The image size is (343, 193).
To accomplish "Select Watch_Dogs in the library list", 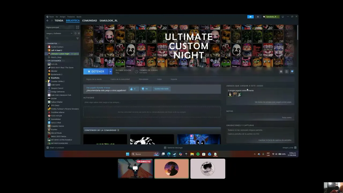I will coord(56,57).
